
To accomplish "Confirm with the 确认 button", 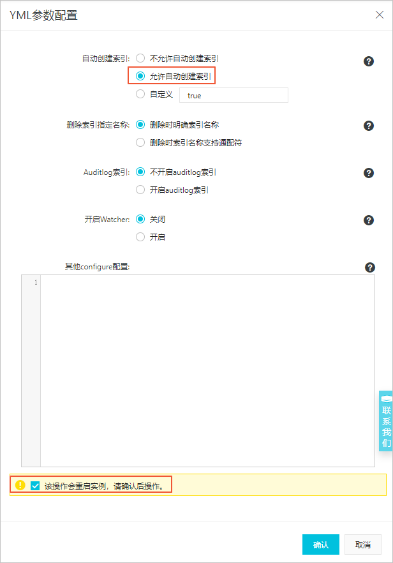I will (x=321, y=544).
